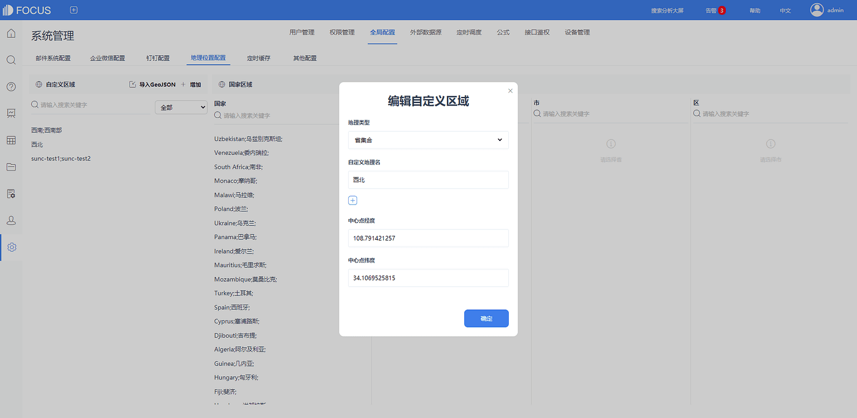The height and width of the screenshot is (418, 857).
Task: Open 定时缓存 sub-tab
Action: coord(259,58)
